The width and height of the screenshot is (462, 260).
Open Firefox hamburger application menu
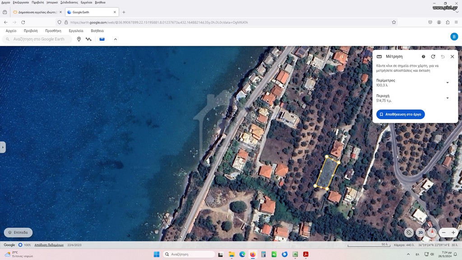[456, 22]
